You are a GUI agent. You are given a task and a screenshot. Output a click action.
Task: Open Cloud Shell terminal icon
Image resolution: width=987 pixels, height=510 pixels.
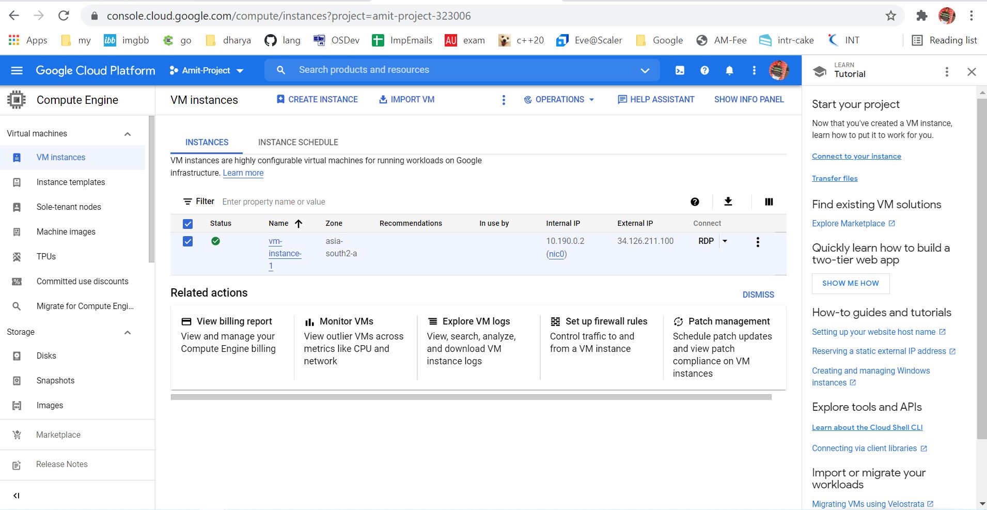click(680, 70)
